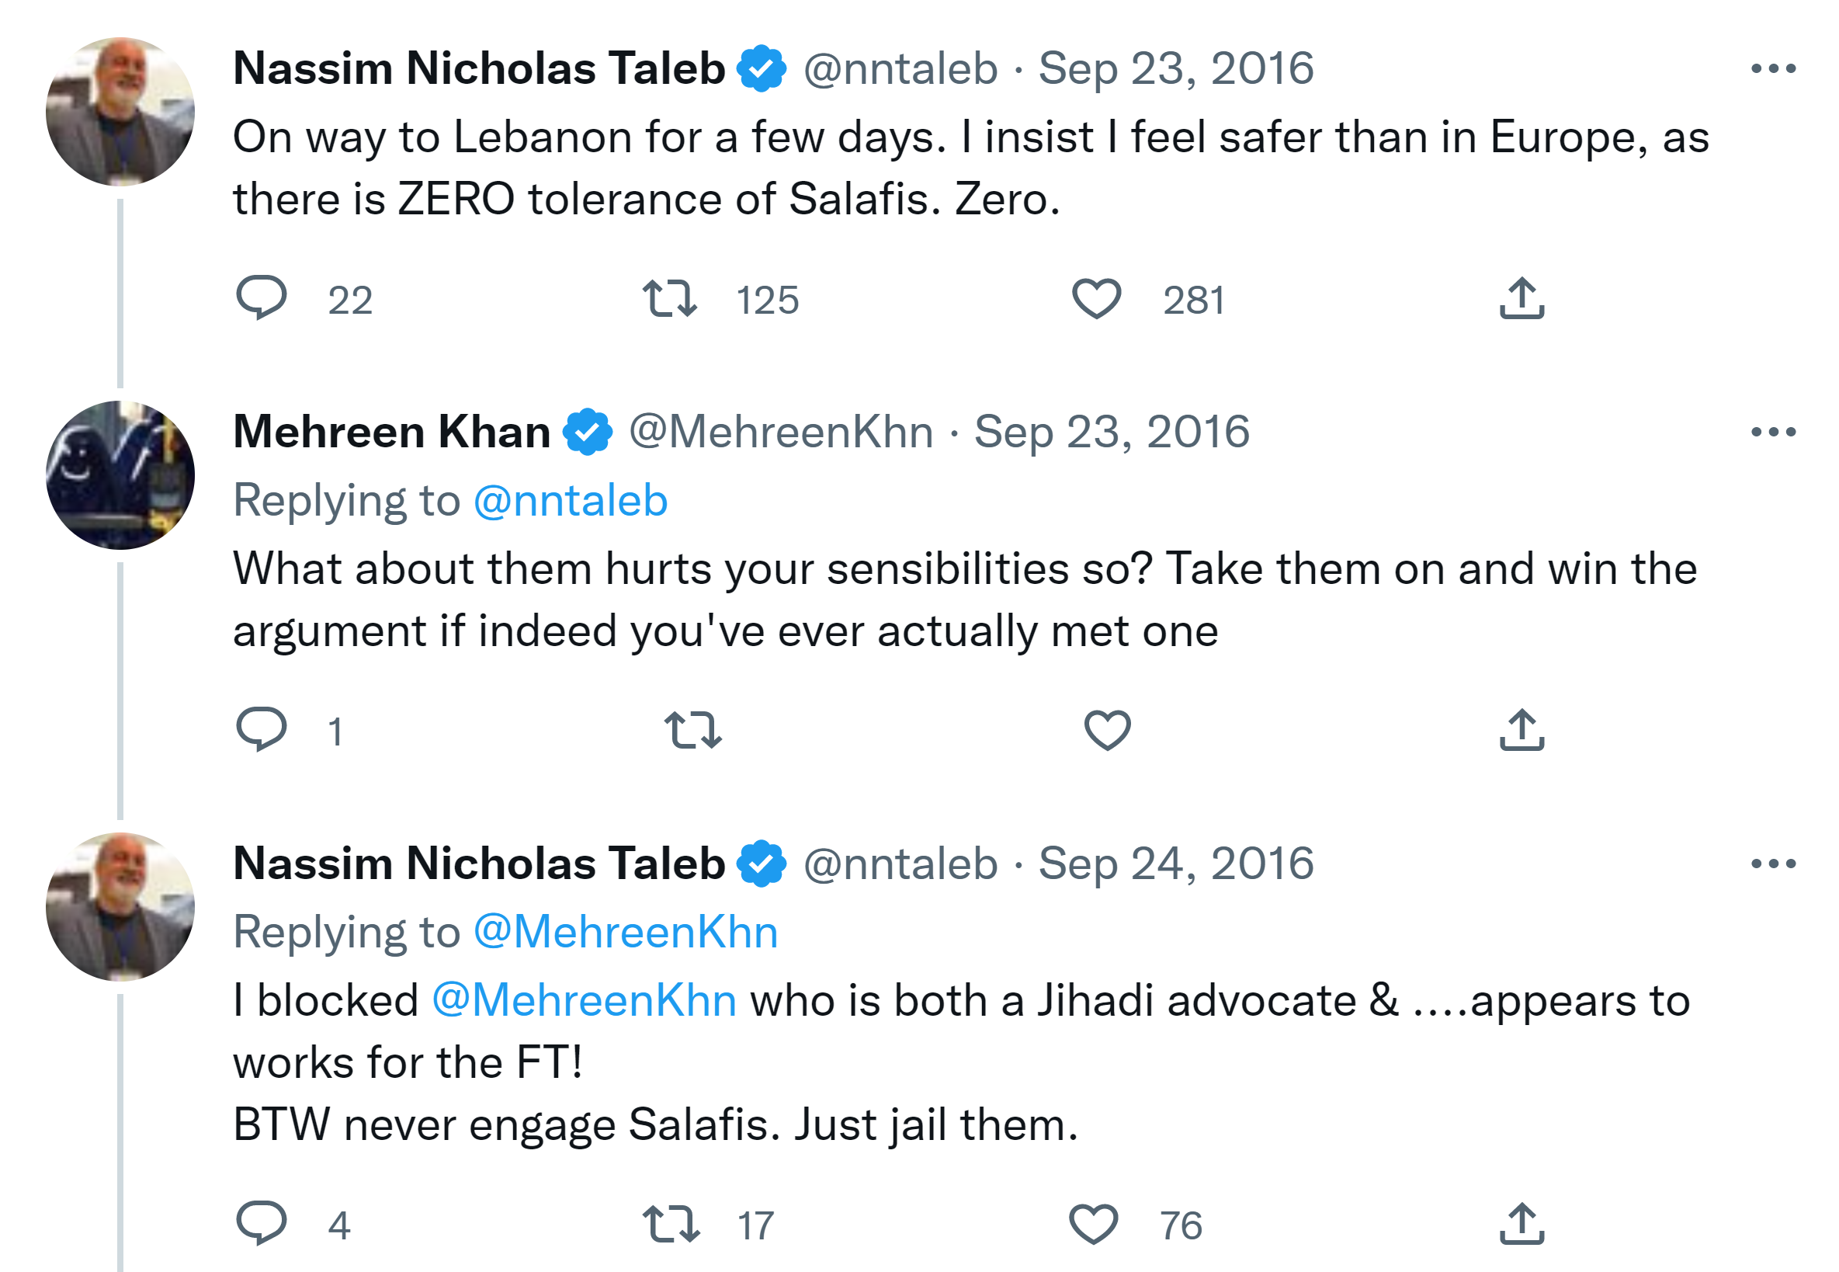Open more options on Mehreen Khan's tweet
This screenshot has width=1839, height=1272.
point(1773,433)
